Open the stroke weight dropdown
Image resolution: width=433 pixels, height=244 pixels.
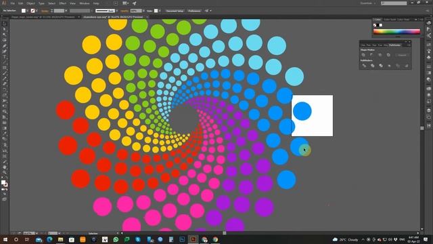[x=66, y=11]
